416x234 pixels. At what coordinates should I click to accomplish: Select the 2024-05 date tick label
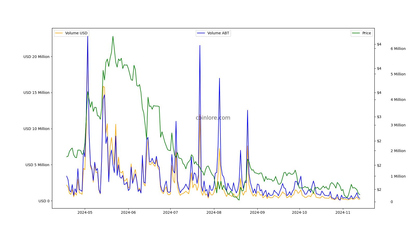(85, 212)
